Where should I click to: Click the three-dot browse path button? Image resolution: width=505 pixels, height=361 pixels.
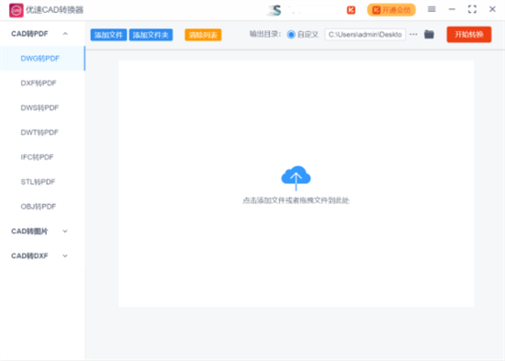(413, 35)
